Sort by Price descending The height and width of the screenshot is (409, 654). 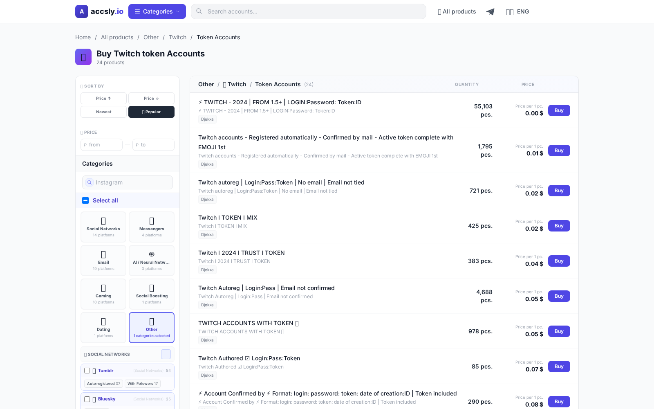[x=151, y=98]
